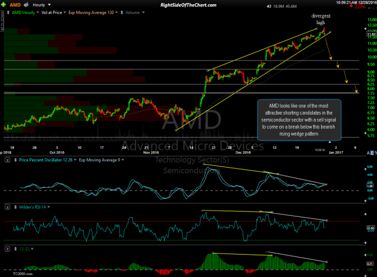Click the up-down arrows beside Volume

(122, 12)
